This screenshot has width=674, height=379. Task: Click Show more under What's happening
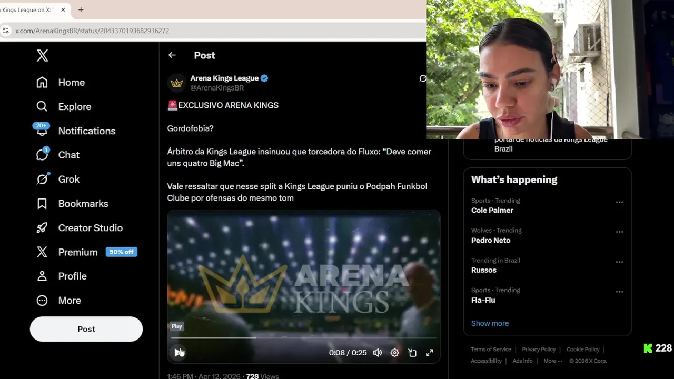coord(490,323)
